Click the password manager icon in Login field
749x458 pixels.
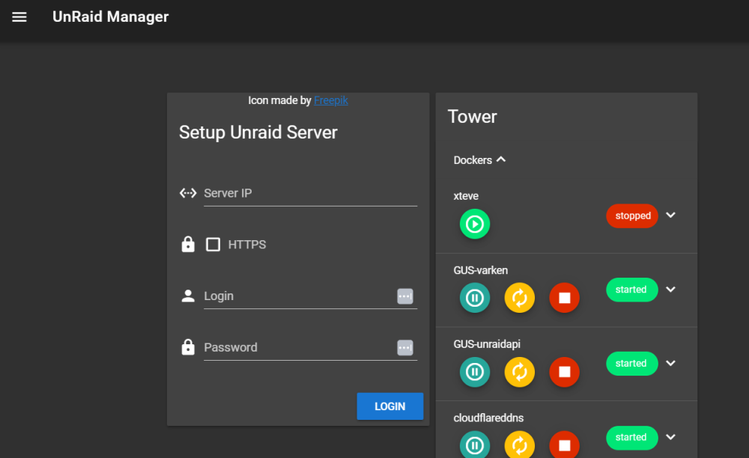pos(405,296)
